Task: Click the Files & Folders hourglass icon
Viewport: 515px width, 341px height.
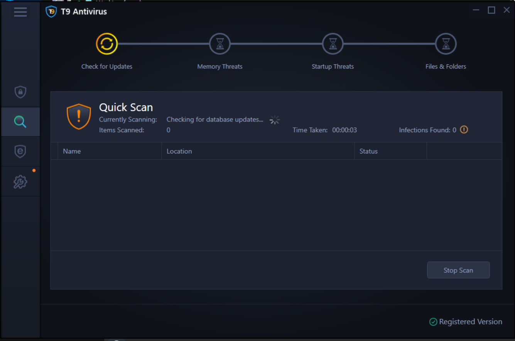Action: [x=446, y=44]
